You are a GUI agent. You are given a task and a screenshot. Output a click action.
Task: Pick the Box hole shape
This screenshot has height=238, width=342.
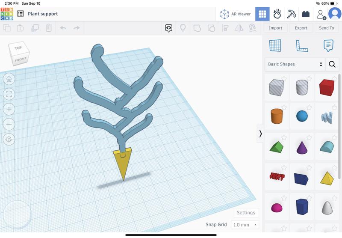tap(276, 87)
